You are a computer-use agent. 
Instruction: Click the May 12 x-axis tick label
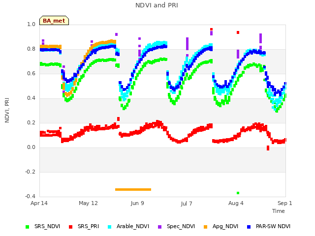pos(88,203)
